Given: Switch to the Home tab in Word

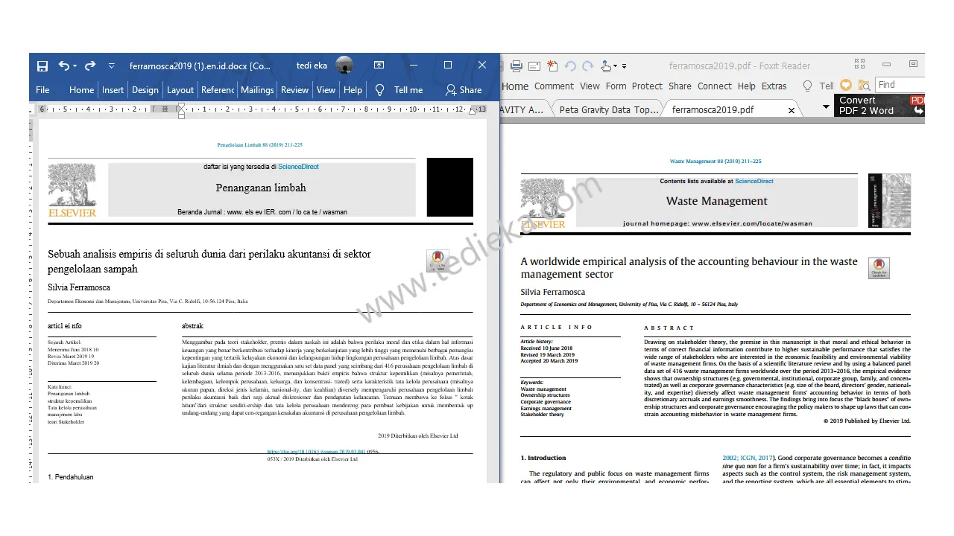Looking at the screenshot, I should coord(81,90).
